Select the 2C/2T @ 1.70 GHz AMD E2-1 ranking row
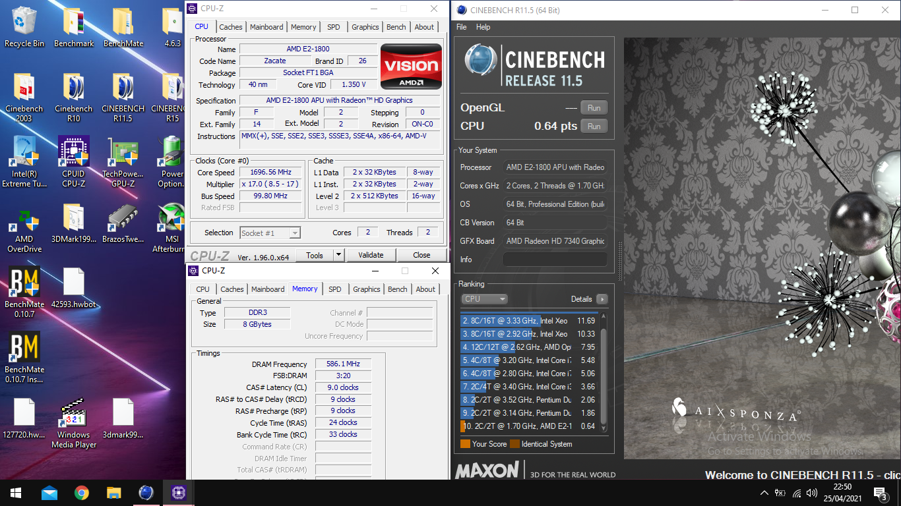Screen dimensions: 901x506 coord(529,426)
